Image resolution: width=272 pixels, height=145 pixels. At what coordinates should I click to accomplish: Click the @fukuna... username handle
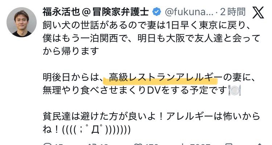(189, 12)
